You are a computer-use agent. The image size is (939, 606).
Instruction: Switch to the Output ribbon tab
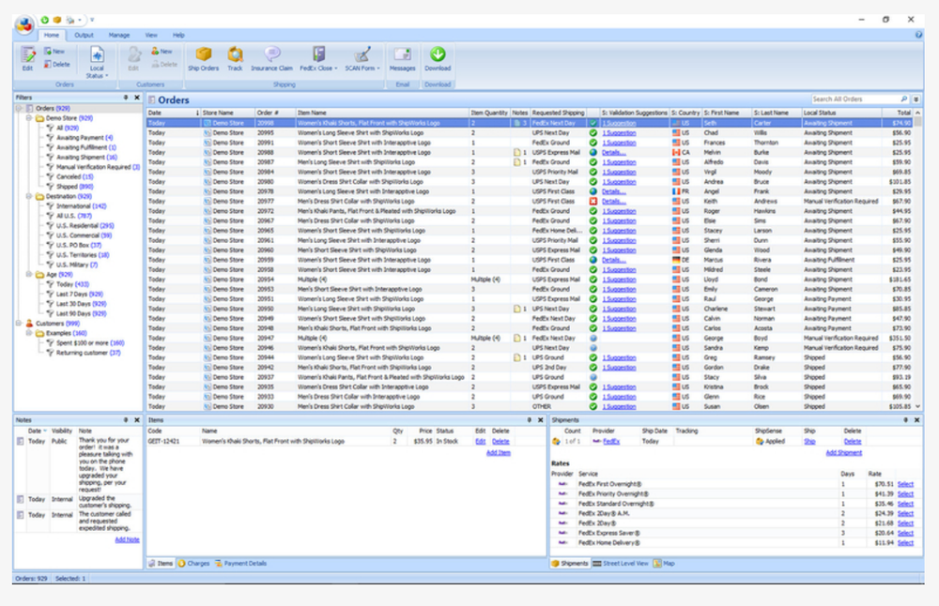[x=84, y=36]
